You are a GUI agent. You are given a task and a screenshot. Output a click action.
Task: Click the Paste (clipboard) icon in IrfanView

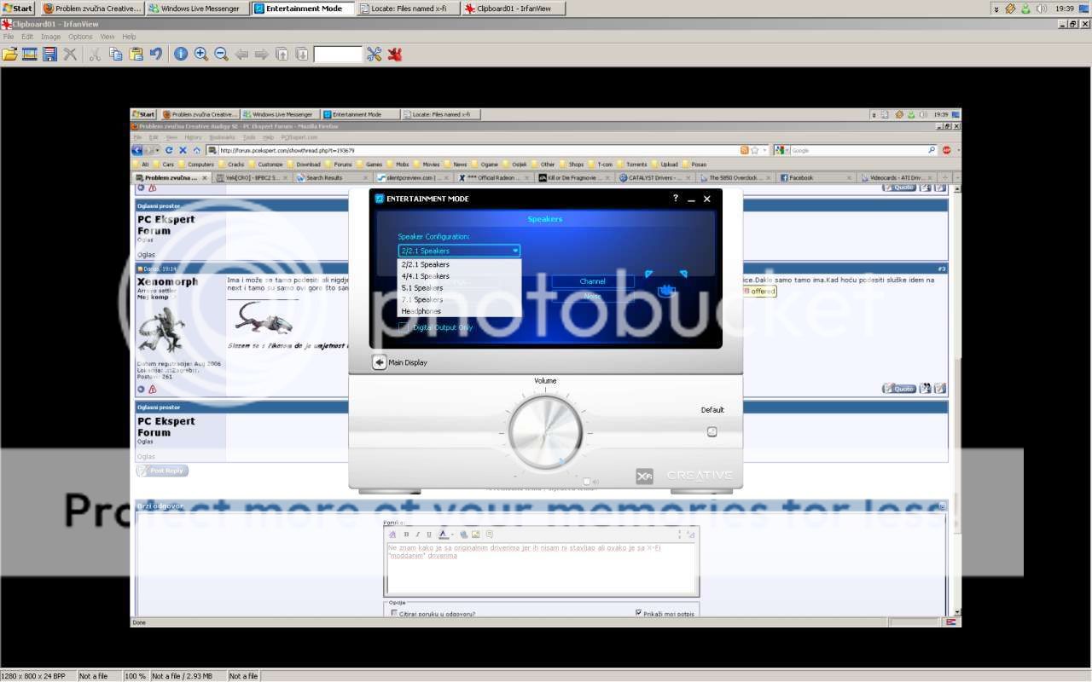pos(136,54)
